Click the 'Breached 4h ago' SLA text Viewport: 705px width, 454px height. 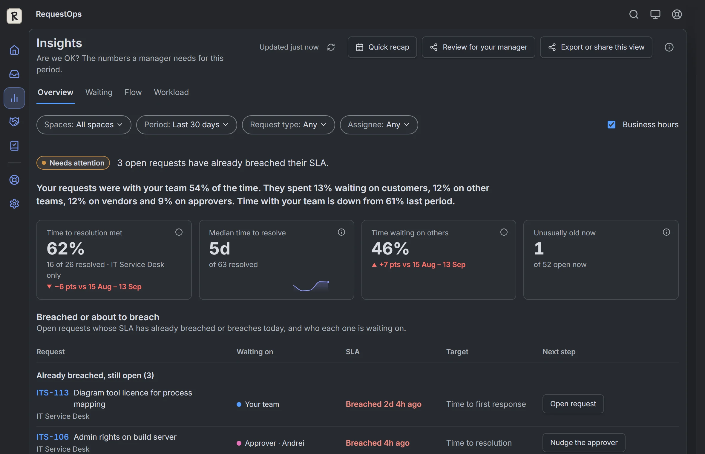click(378, 443)
